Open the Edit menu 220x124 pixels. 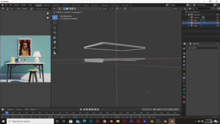[x=11, y=5]
